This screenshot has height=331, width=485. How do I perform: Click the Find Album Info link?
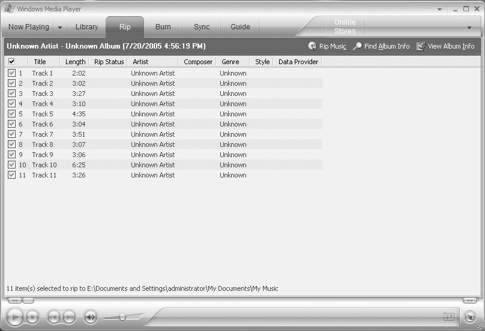pos(387,46)
